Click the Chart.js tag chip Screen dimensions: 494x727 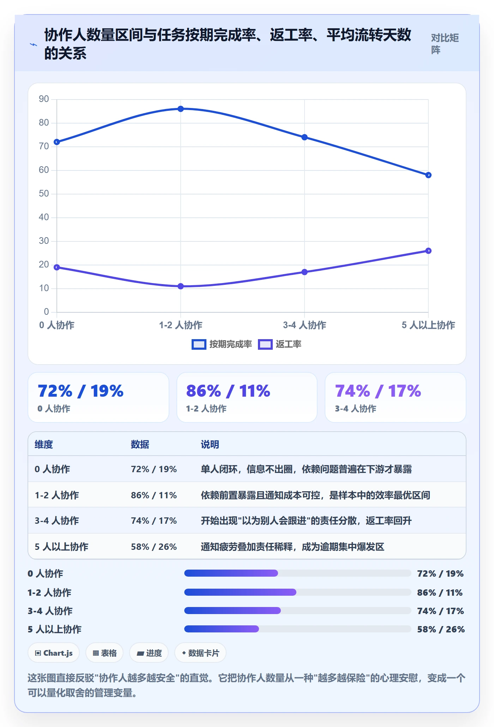pos(54,653)
